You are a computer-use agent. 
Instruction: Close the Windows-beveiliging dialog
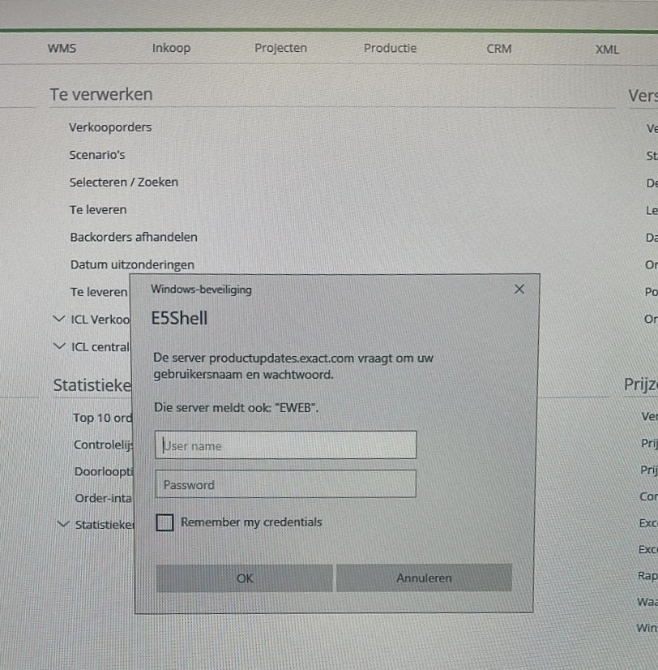tap(519, 290)
